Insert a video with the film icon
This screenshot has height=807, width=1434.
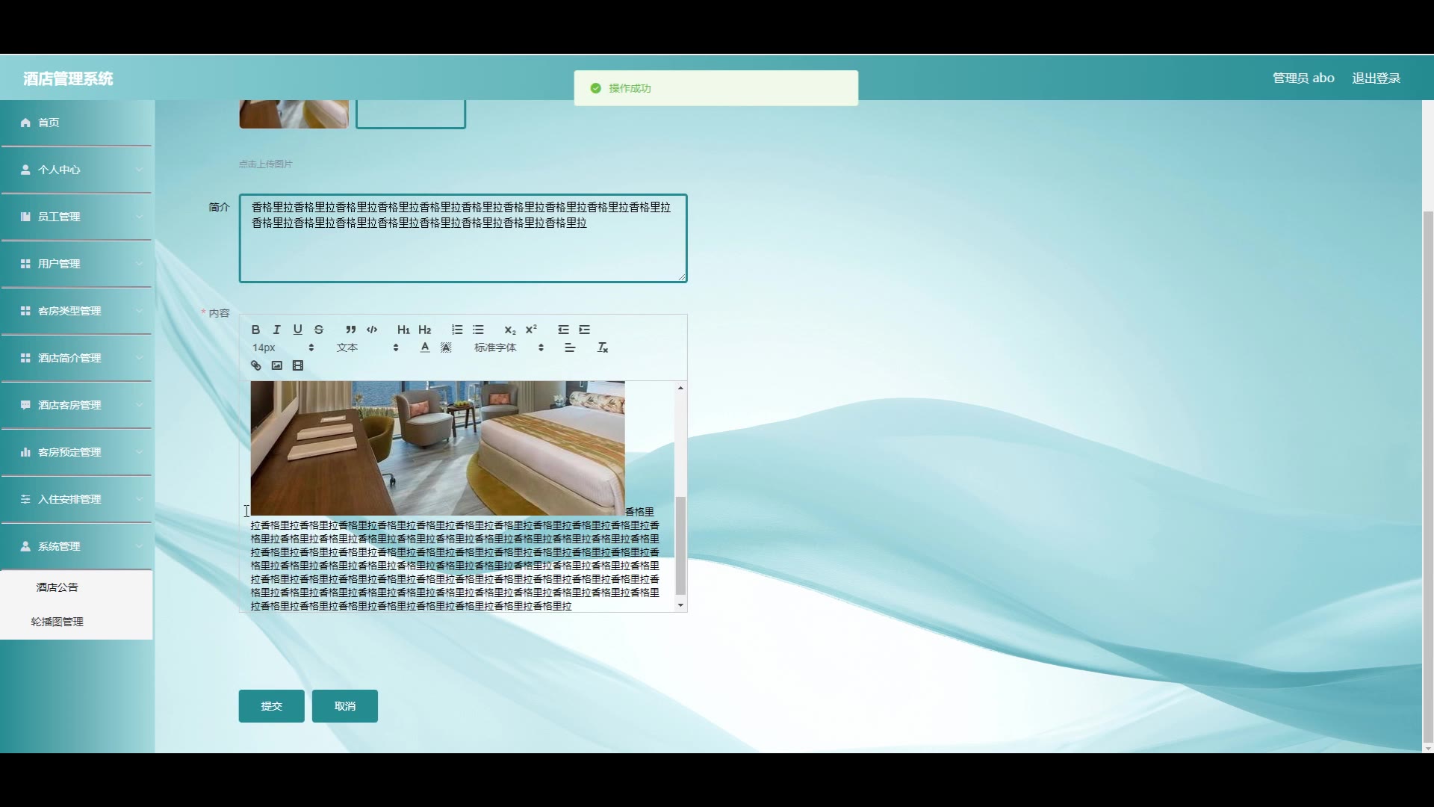point(298,365)
